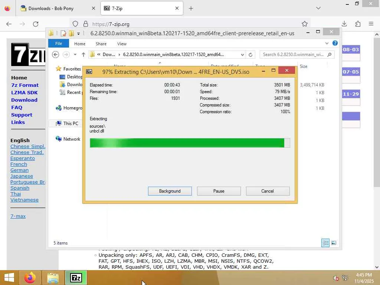
Task: Open the Firefox hamburger menu
Action: pos(371,24)
